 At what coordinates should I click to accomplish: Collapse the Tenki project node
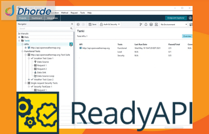[x=19, y=41]
